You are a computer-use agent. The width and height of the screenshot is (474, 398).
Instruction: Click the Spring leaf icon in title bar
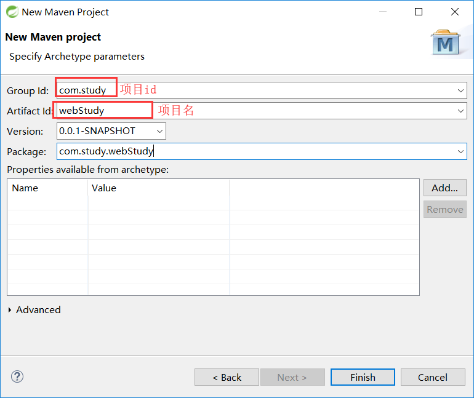(x=12, y=12)
